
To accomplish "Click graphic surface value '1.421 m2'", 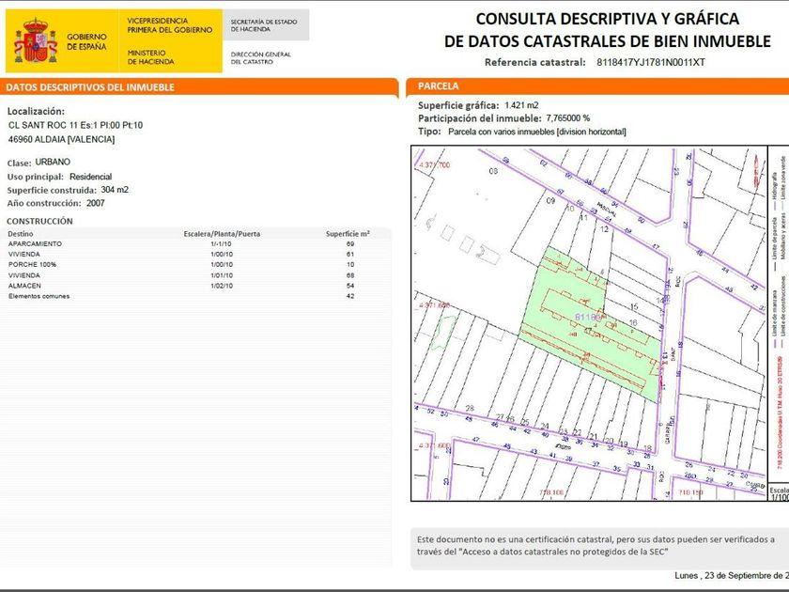I will point(521,105).
